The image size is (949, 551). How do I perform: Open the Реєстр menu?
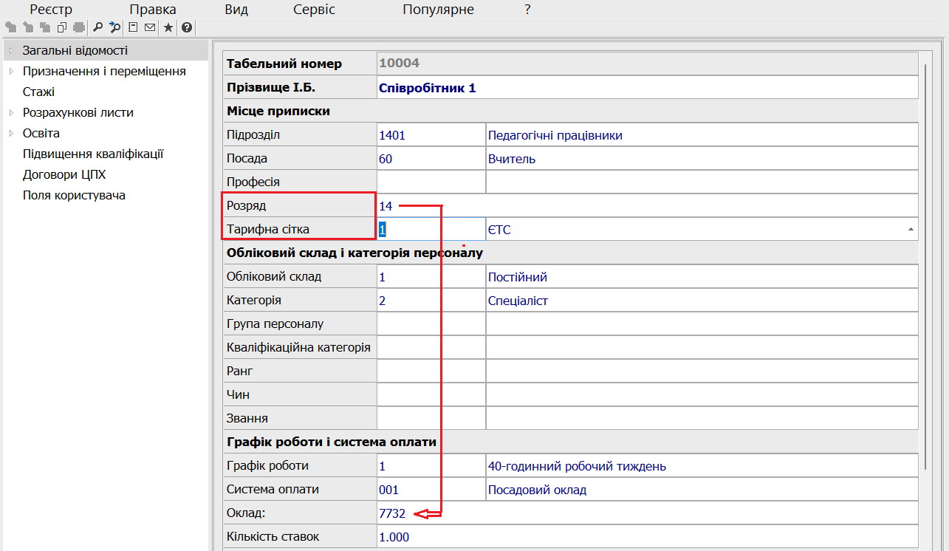(51, 10)
